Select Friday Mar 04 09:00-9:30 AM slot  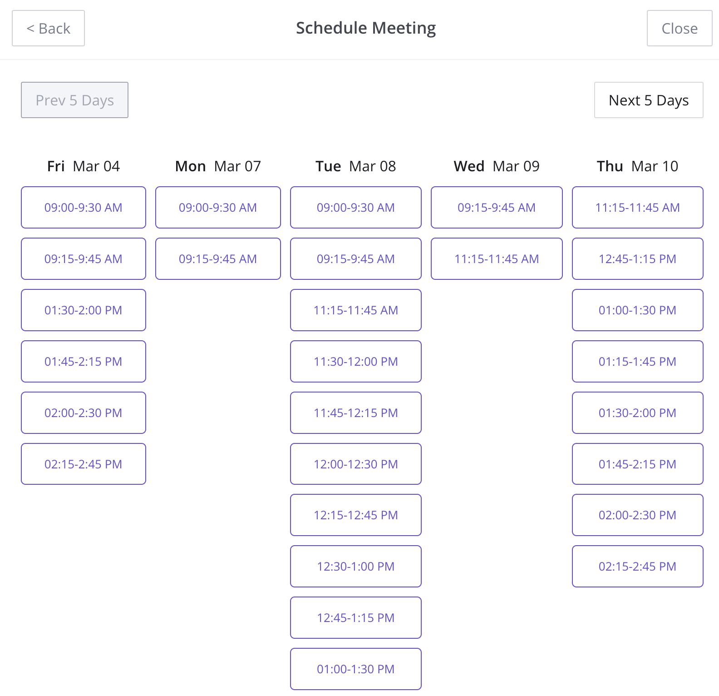[x=84, y=208]
